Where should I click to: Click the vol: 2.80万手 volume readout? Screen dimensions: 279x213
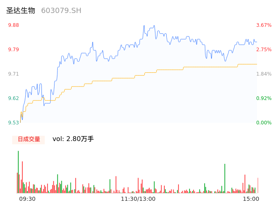(73, 139)
